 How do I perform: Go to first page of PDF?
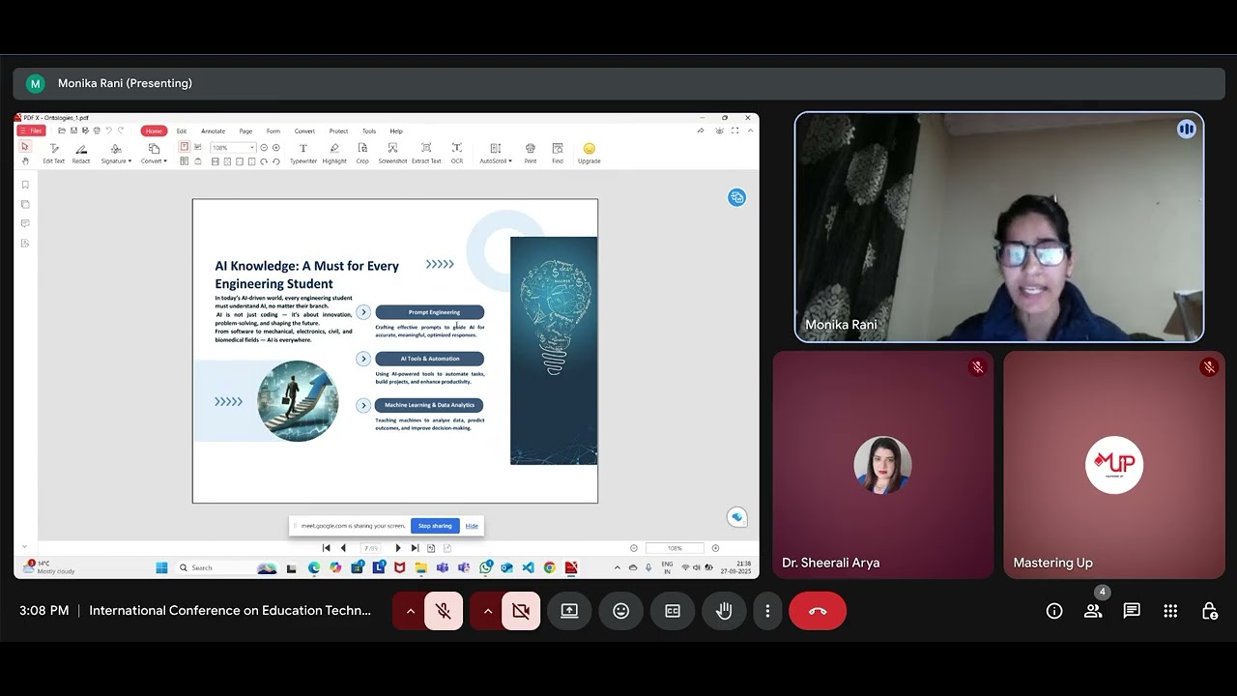[327, 548]
